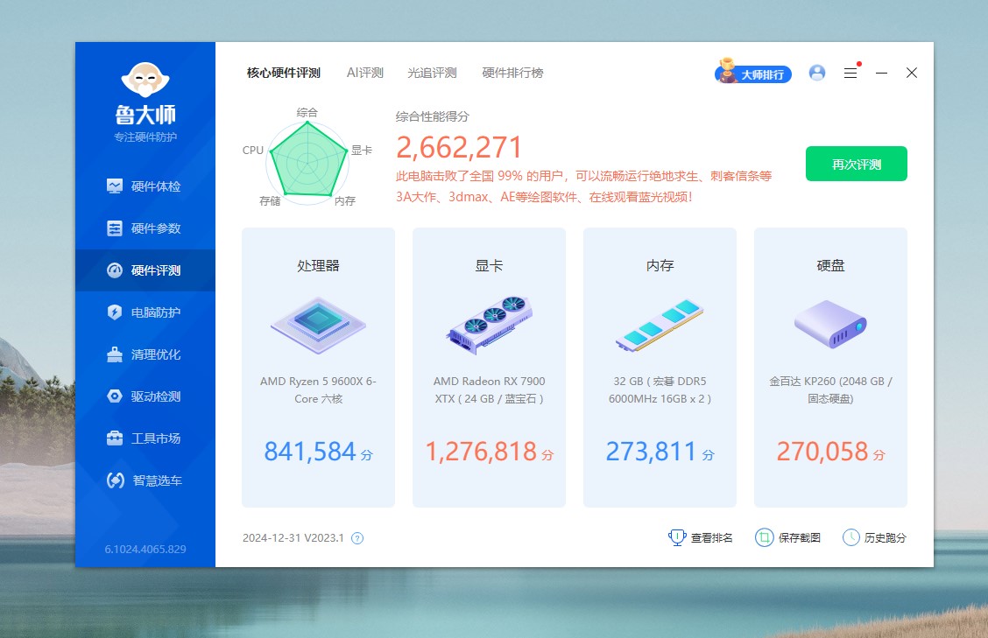The height and width of the screenshot is (638, 988).
Task: Click the 硬盘 card title
Action: 830,266
